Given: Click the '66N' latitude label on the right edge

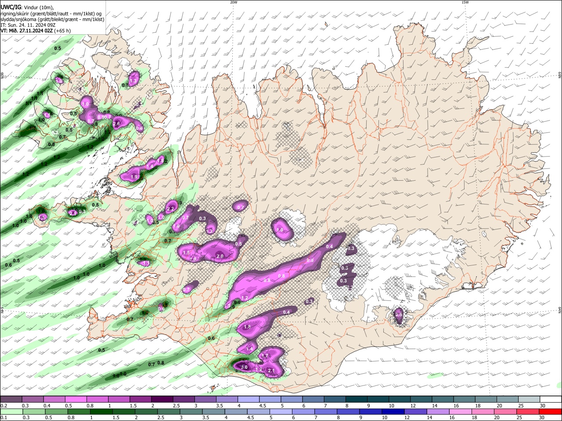Looking at the screenshot, I should point(559,75).
